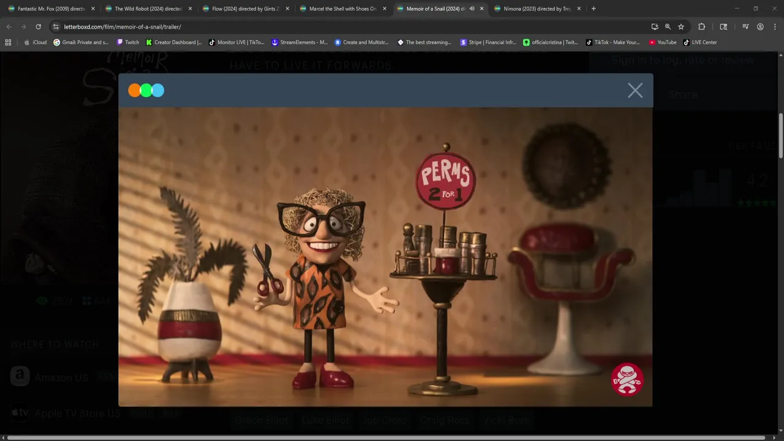784x441 pixels.
Task: Click the install app icon in address bar
Action: pyautogui.click(x=655, y=27)
